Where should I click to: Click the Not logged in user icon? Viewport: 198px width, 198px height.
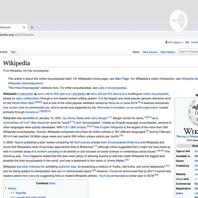pos(166,42)
